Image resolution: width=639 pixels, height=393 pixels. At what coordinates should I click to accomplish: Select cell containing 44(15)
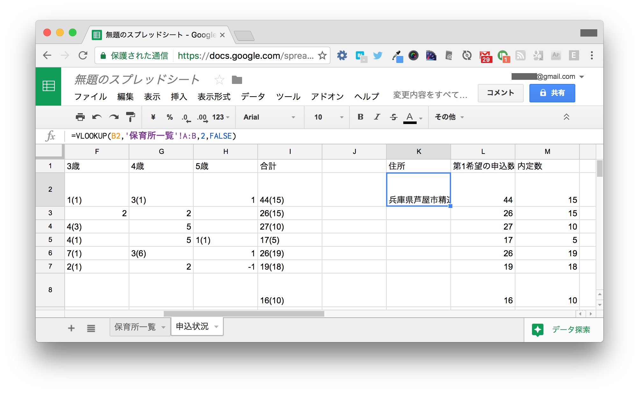pos(290,190)
